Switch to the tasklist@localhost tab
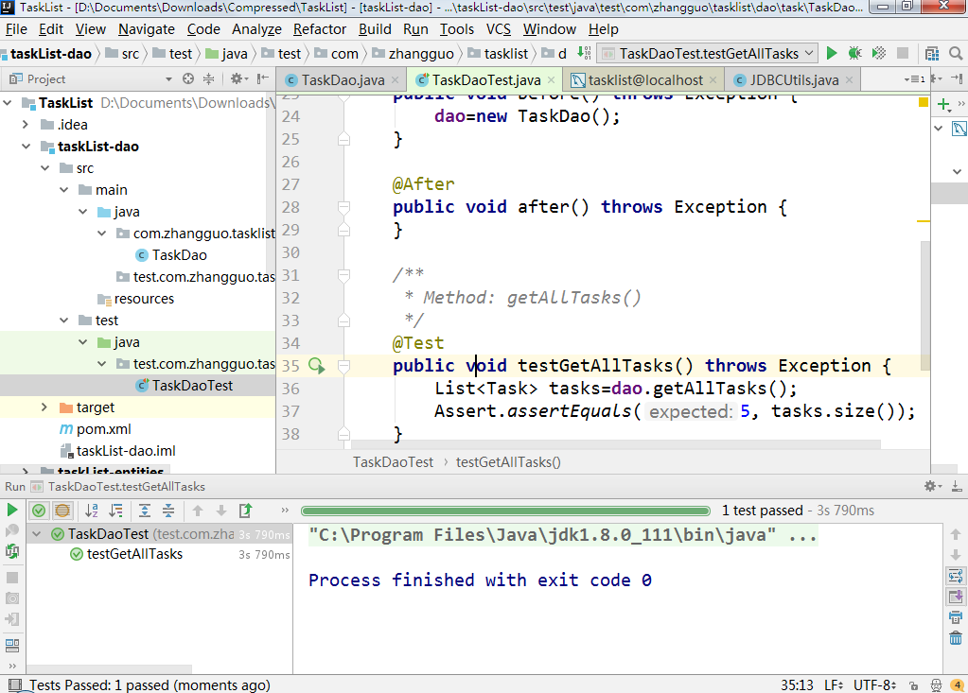 pos(645,79)
